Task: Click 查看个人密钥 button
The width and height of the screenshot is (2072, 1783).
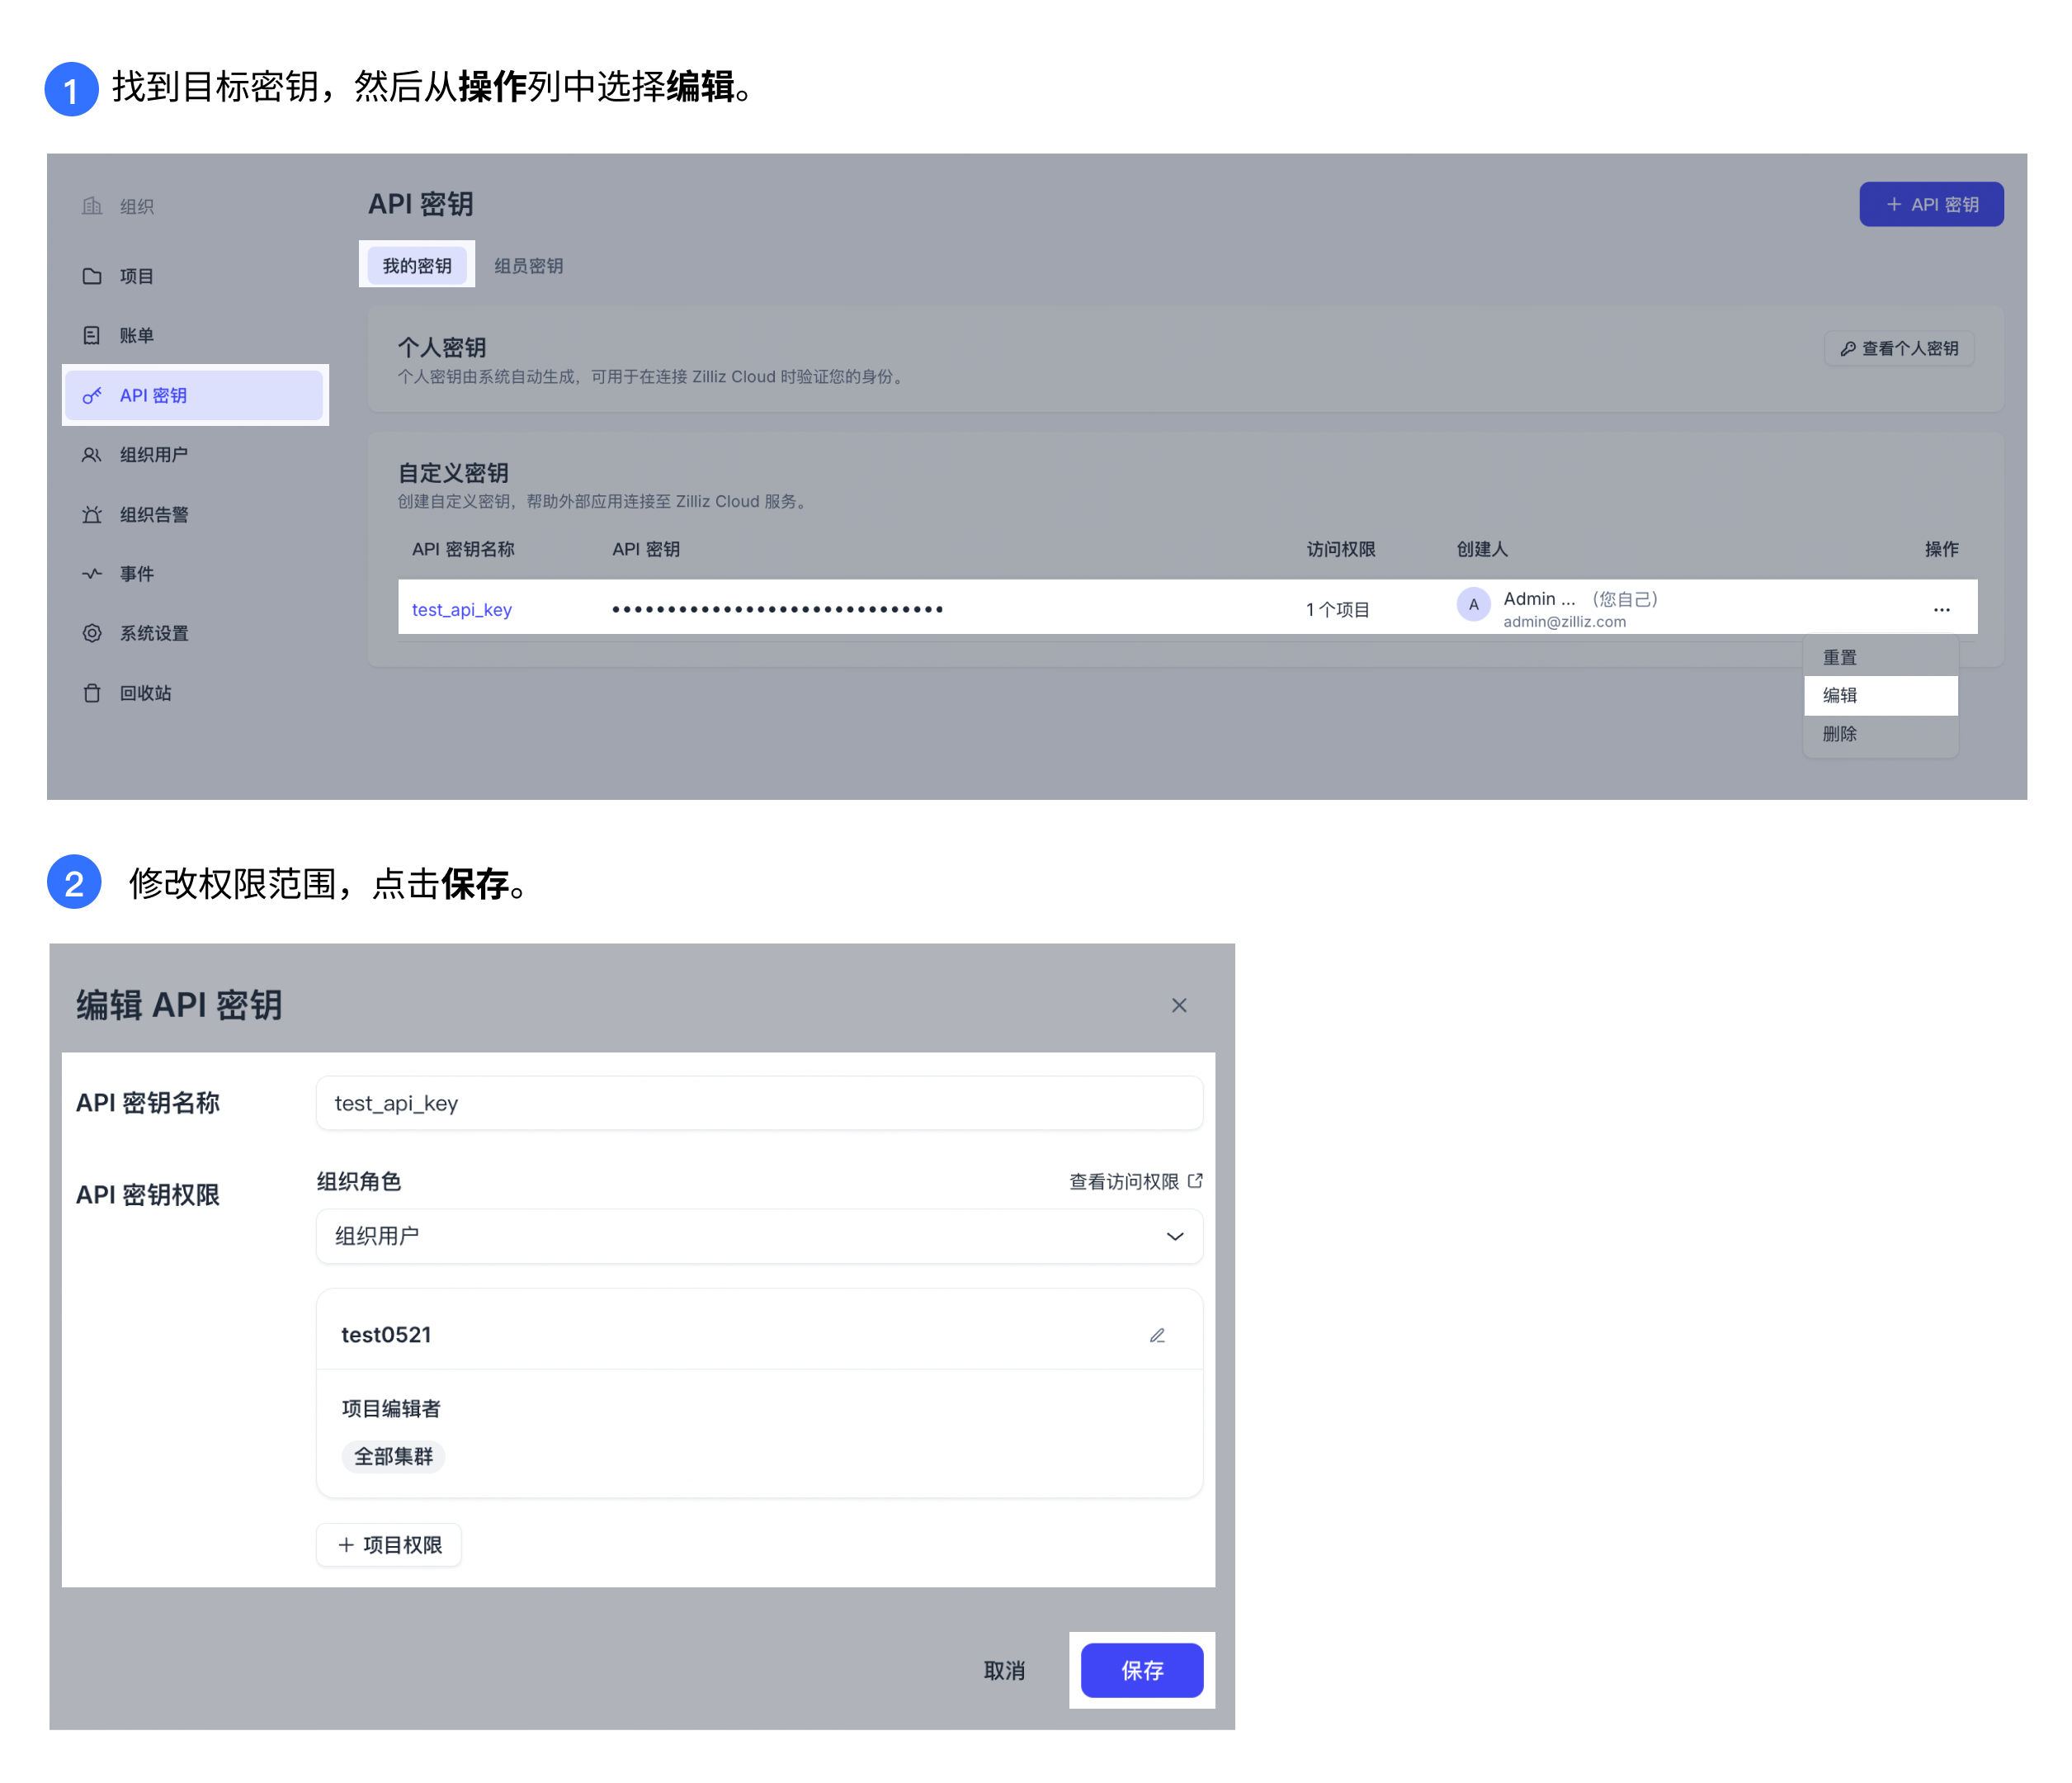Action: [x=1899, y=348]
